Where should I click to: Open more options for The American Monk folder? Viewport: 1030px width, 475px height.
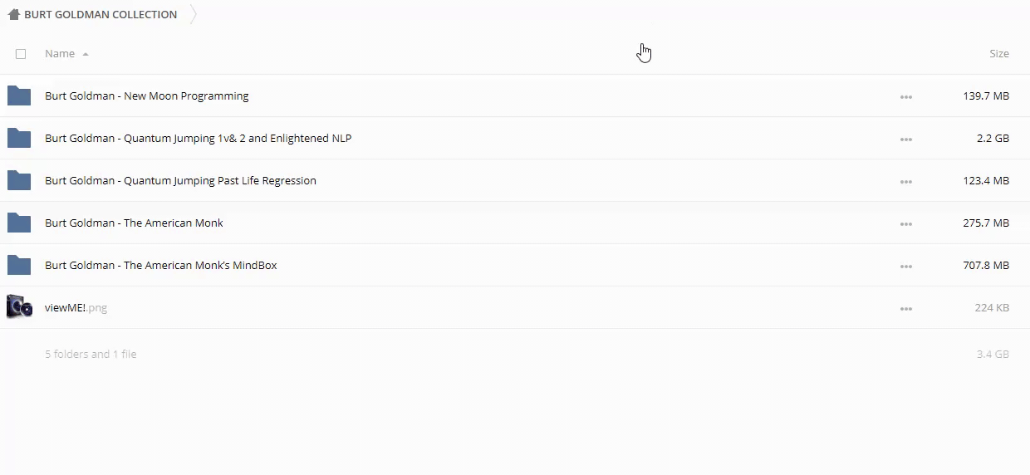905,224
